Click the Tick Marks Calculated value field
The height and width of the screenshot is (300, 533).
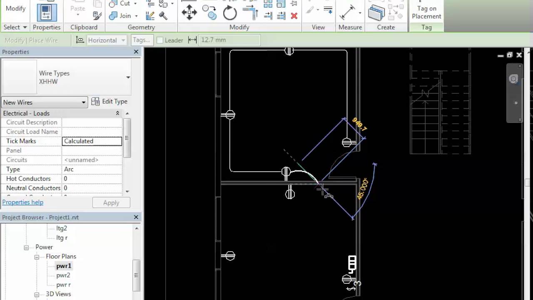click(x=92, y=141)
